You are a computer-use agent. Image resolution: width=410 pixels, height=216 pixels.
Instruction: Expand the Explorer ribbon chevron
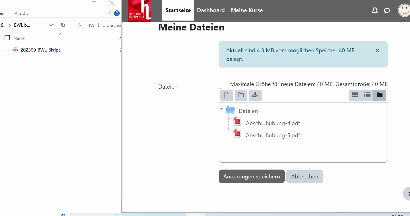(x=109, y=13)
